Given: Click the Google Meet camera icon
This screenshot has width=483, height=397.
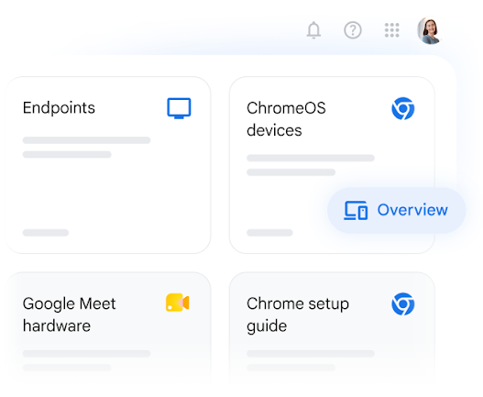Looking at the screenshot, I should pos(178,303).
